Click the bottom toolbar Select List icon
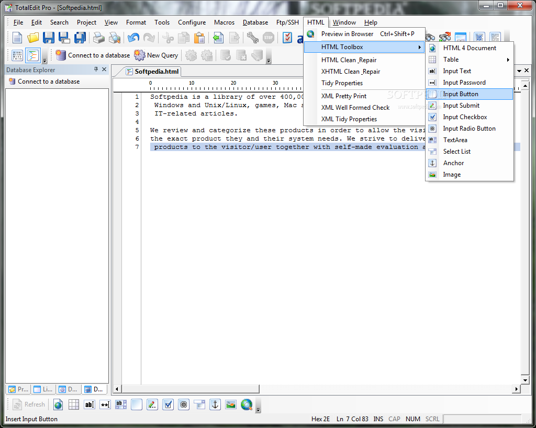Screen dimensions: 536x428 coord(199,405)
